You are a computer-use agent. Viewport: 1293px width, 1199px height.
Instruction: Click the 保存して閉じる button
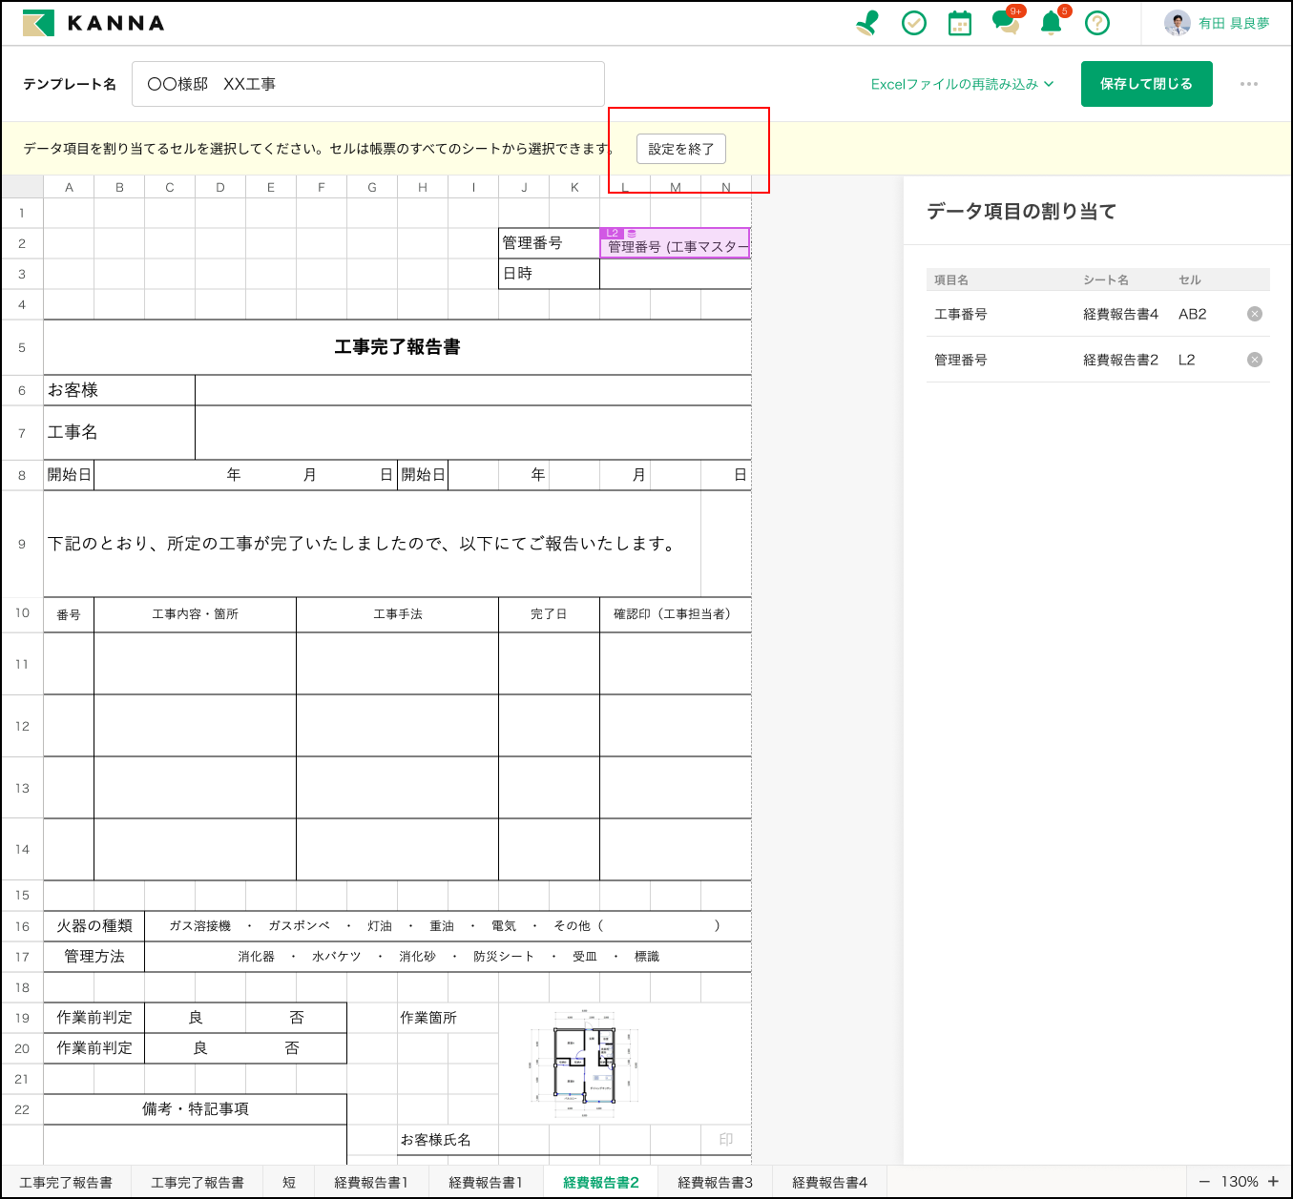1146,84
